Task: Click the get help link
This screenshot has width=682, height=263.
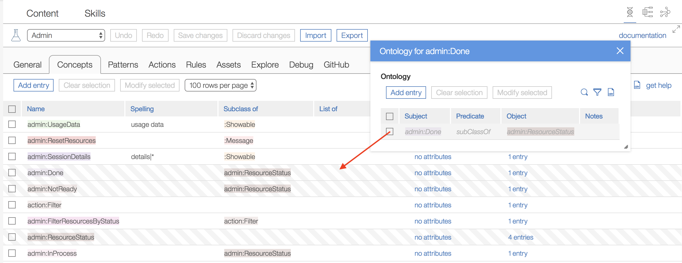Action: pyautogui.click(x=658, y=85)
